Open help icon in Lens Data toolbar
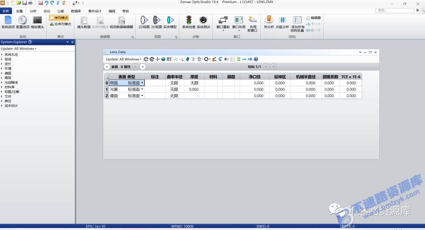The height and width of the screenshot is (230, 425). 256,59
